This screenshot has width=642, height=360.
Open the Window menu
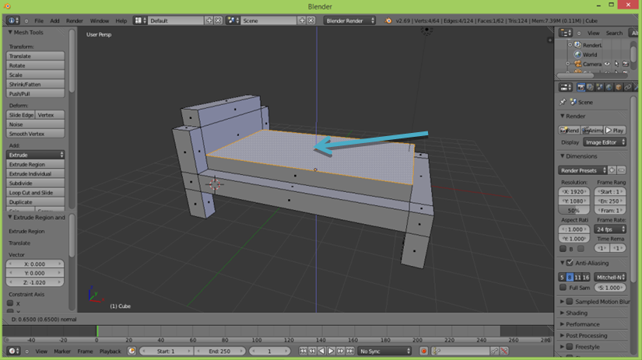[x=100, y=21]
